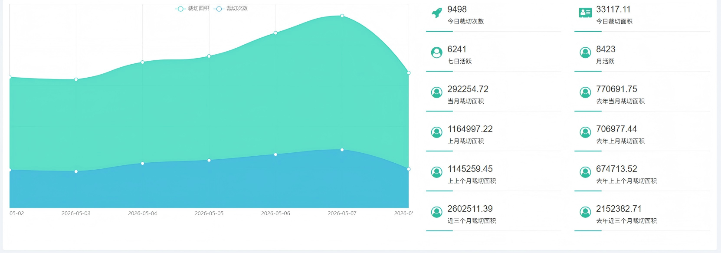
Task: Click the lower blue series point at 2026-05-04
Action: 143,164
